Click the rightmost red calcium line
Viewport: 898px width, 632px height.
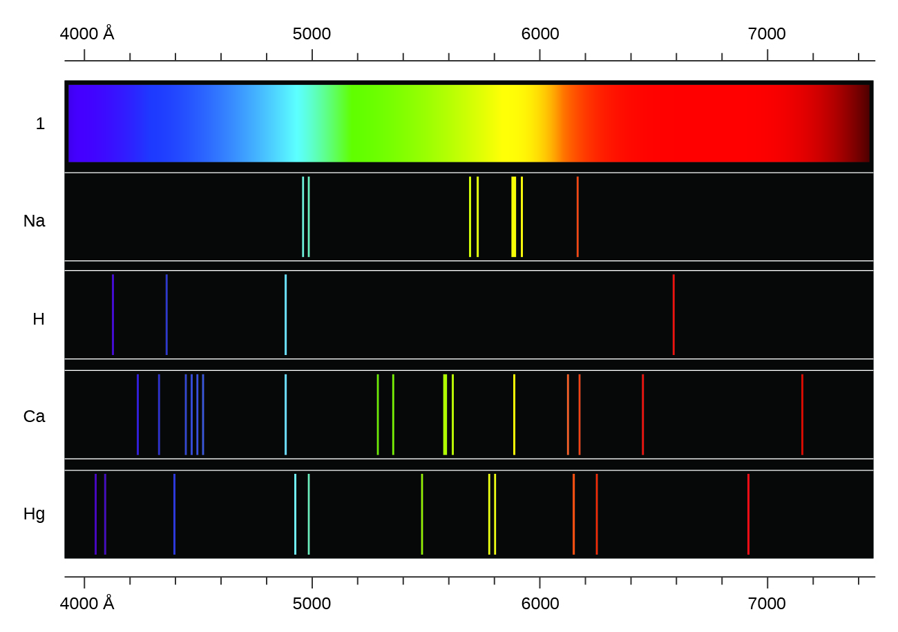pyautogui.click(x=802, y=414)
